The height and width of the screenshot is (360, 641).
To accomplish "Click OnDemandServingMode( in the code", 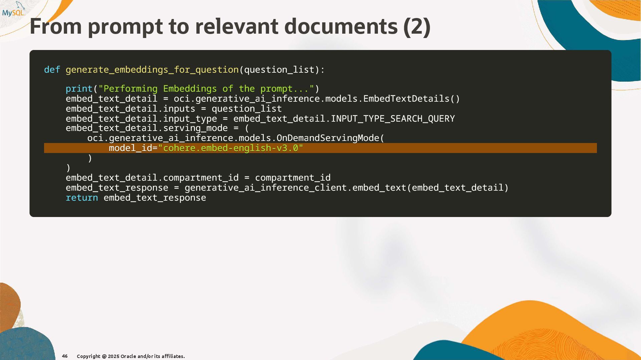I will point(330,138).
